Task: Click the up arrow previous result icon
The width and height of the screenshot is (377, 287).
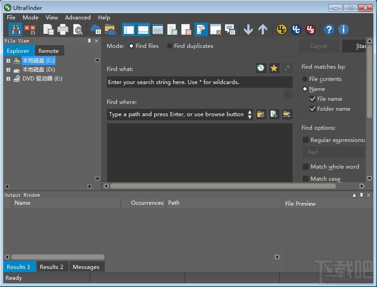Action: tap(263, 30)
